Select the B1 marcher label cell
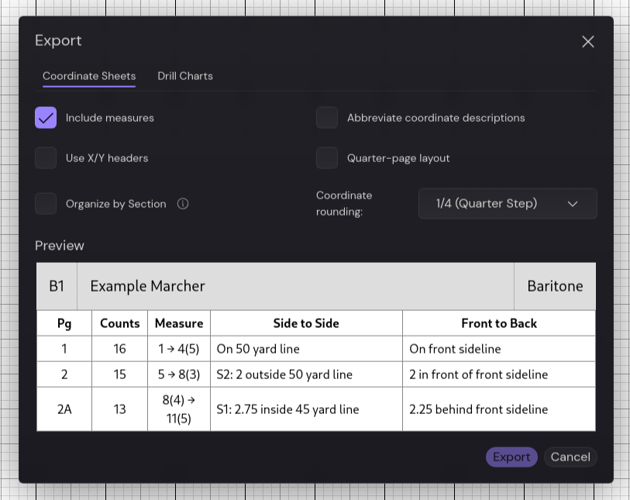630x500 pixels. [56, 286]
